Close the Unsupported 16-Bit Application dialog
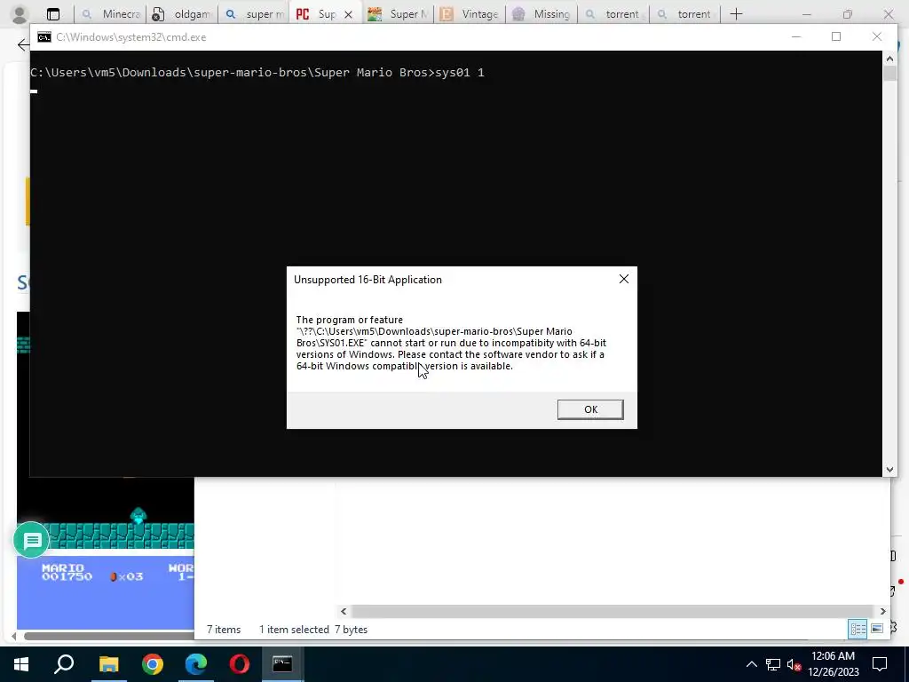 [624, 279]
